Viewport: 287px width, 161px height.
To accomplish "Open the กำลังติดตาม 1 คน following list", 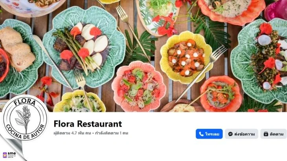I will 112,133.
